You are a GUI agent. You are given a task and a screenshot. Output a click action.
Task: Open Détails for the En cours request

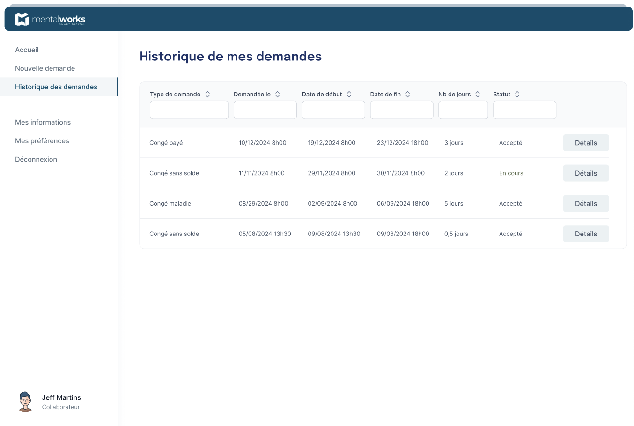586,173
